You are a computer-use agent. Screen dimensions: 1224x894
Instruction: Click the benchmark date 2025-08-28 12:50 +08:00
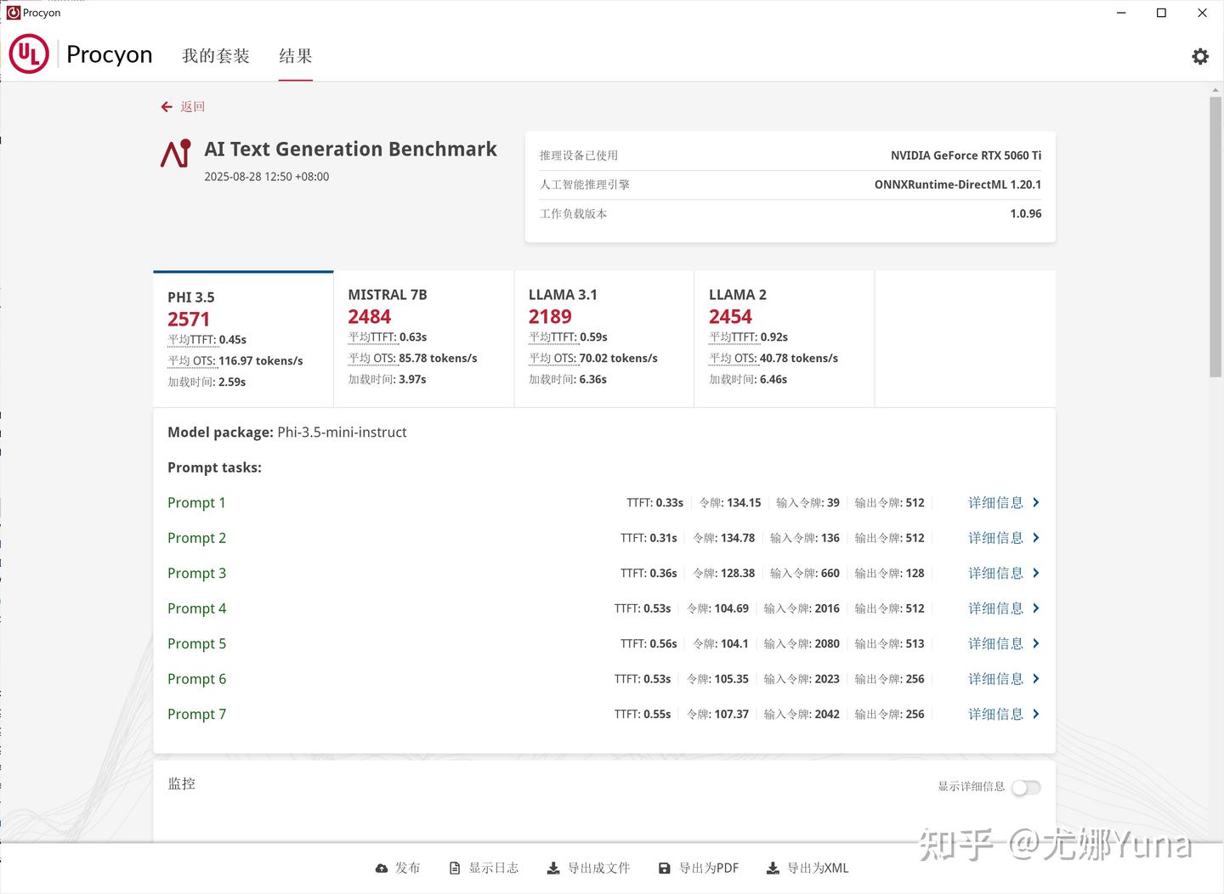pos(267,177)
